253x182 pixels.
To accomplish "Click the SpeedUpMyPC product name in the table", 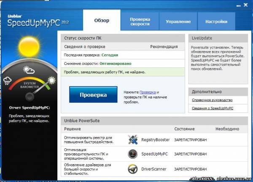I will click(x=154, y=154).
